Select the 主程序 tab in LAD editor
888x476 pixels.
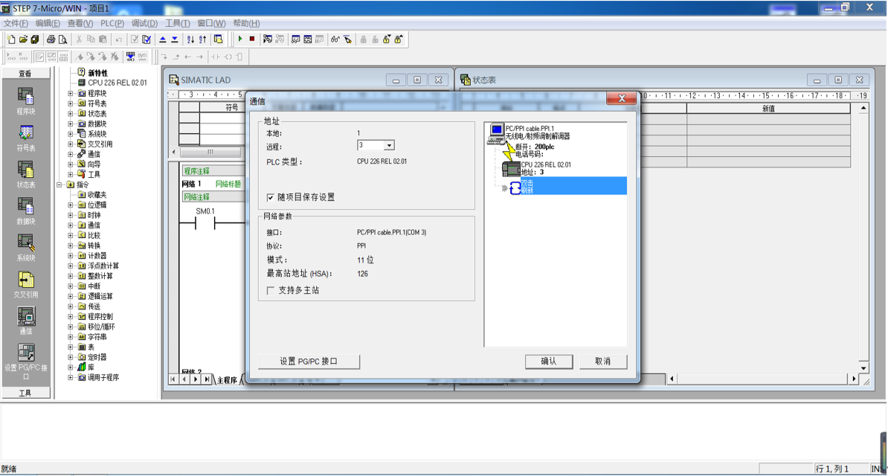[227, 379]
